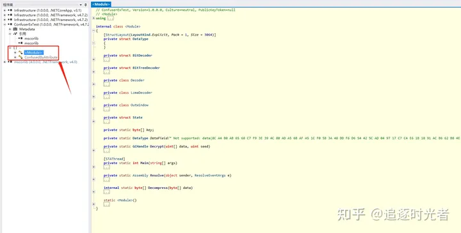Click the class icon beside <Module>

(x=20, y=52)
